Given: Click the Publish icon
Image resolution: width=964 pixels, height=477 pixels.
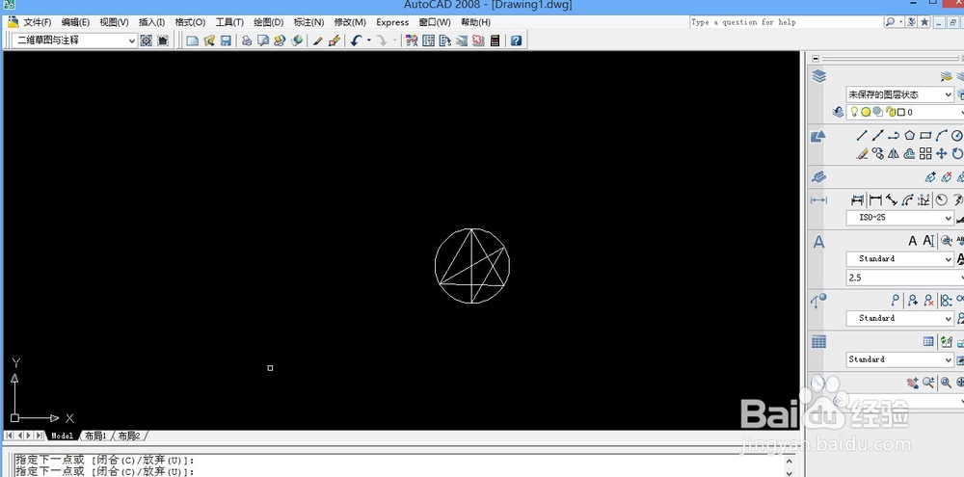Looking at the screenshot, I should coord(280,40).
